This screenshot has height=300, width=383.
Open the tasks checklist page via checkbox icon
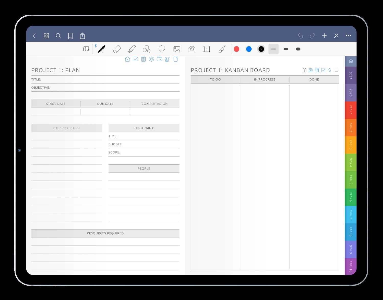[x=323, y=70]
